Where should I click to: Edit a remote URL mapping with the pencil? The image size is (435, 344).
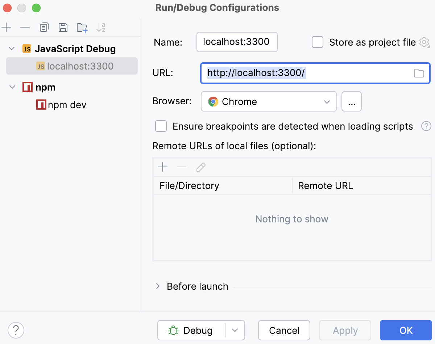[200, 167]
